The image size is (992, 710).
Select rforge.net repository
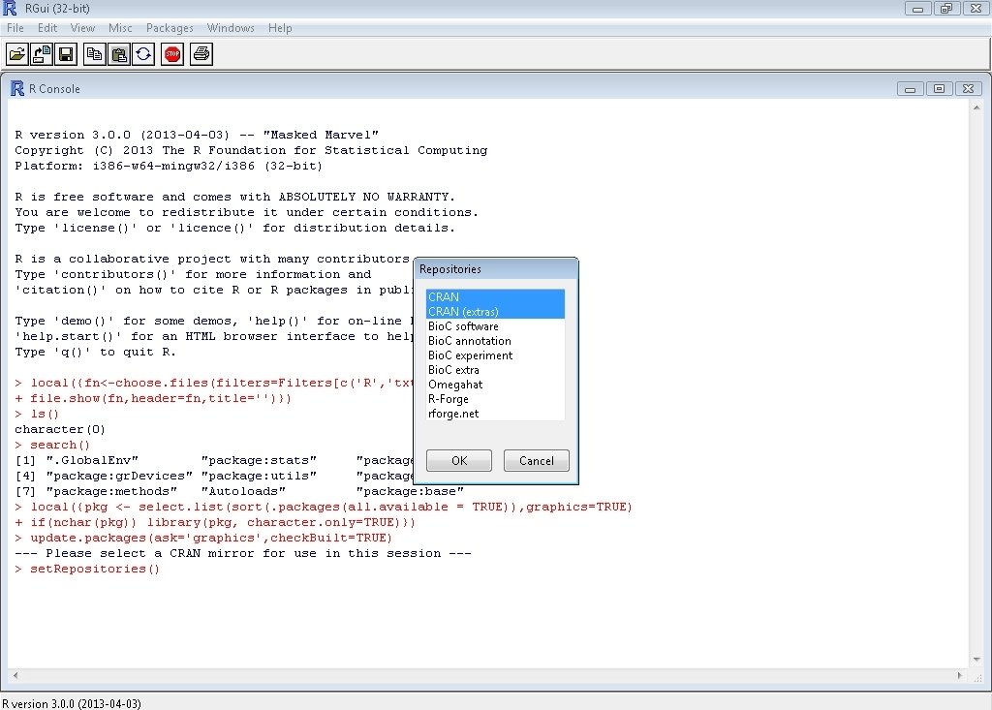(495, 414)
